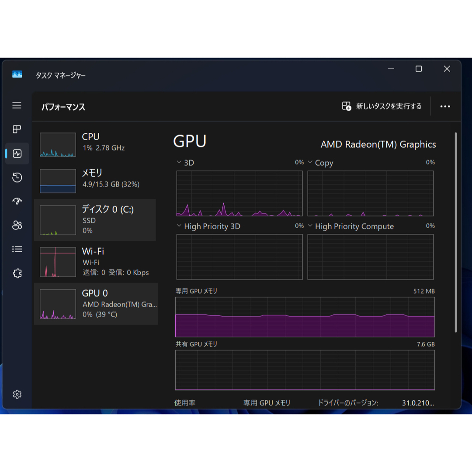The height and width of the screenshot is (472, 472).
Task: Open the three-dot more options menu
Action: click(445, 106)
